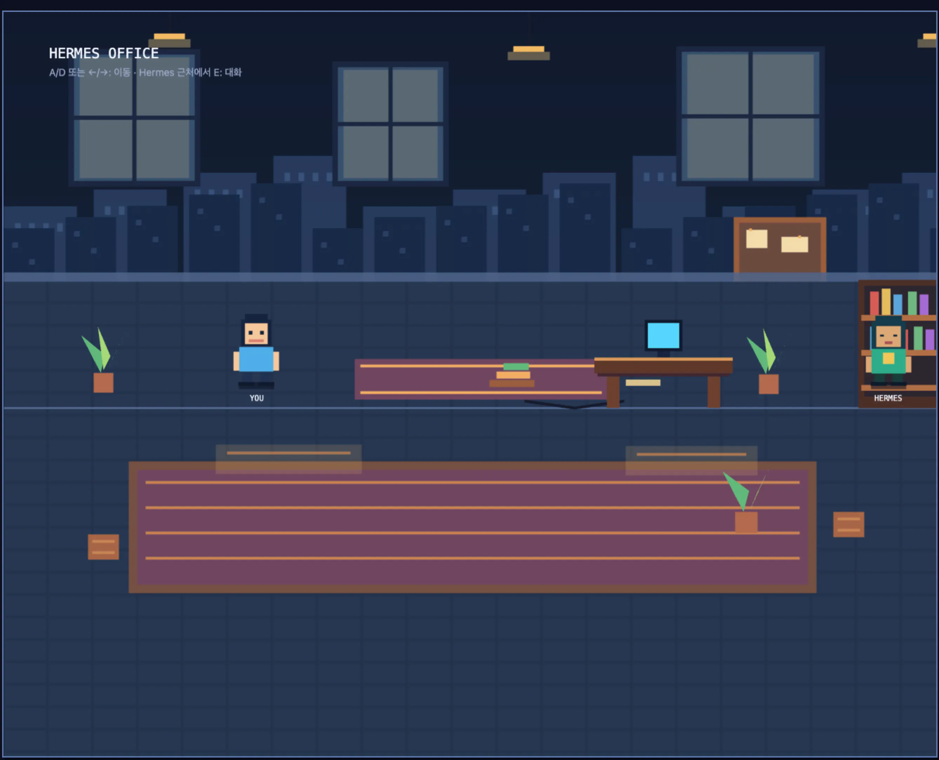939x760 pixels.
Task: Click the stack of books on small rug
Action: click(512, 375)
